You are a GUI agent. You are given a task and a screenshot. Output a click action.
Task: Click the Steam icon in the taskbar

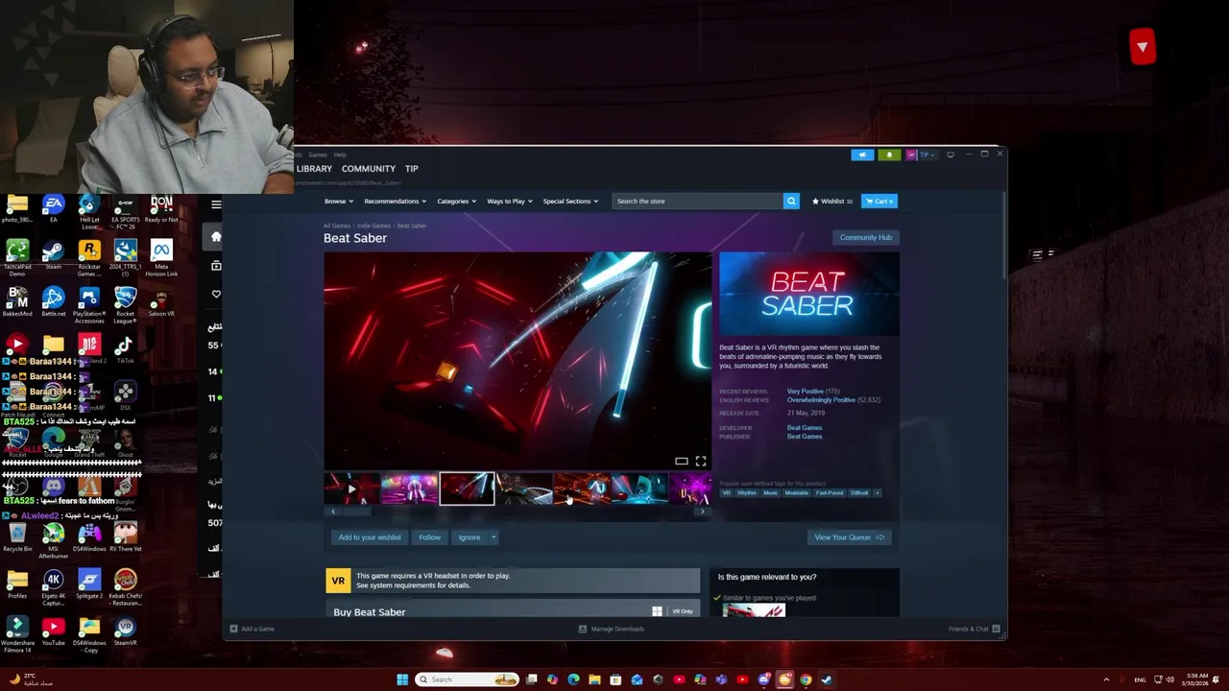tap(827, 679)
